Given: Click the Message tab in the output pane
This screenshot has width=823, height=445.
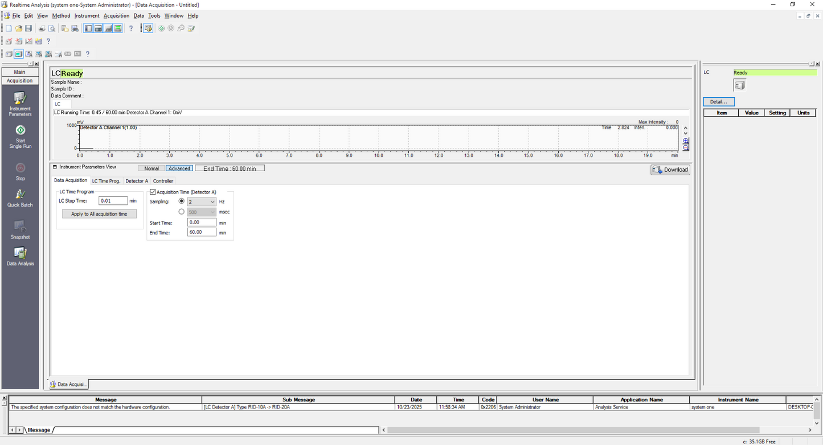Looking at the screenshot, I should (39, 430).
